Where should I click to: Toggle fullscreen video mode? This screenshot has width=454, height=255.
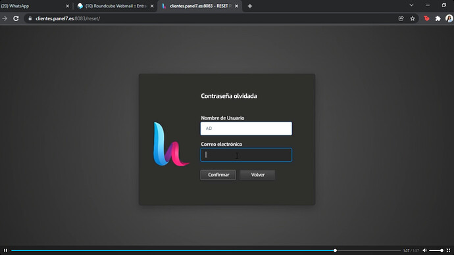click(448, 250)
